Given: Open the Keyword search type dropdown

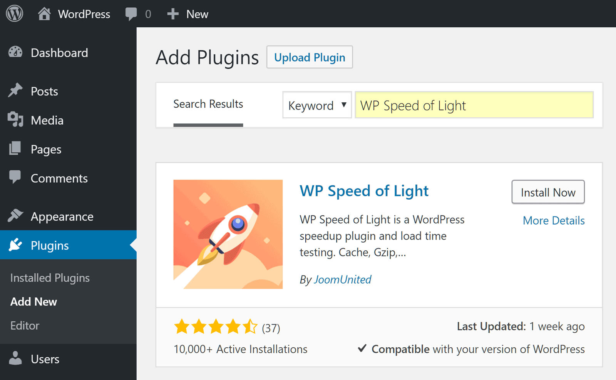Looking at the screenshot, I should pos(317,105).
